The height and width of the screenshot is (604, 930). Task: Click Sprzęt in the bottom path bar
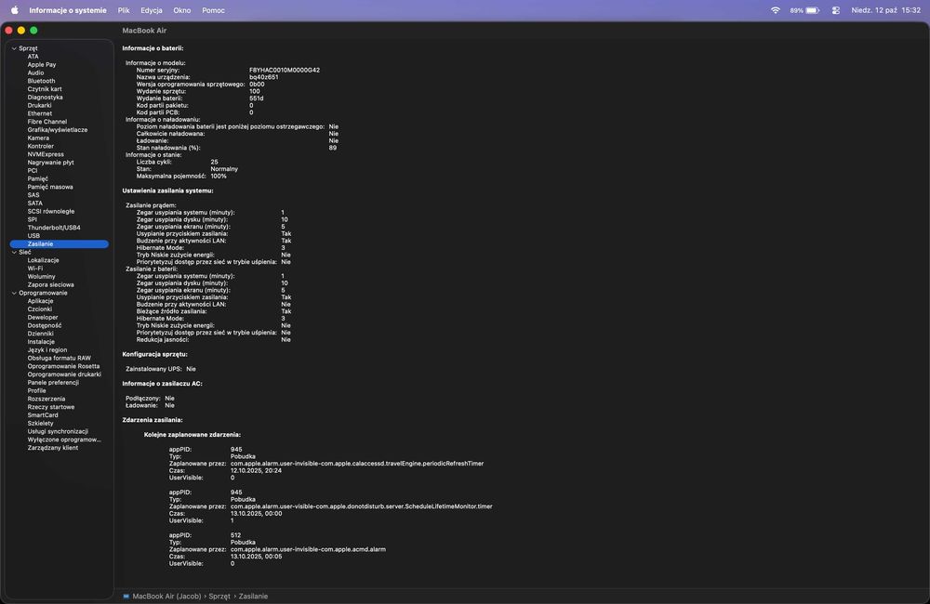pos(219,596)
